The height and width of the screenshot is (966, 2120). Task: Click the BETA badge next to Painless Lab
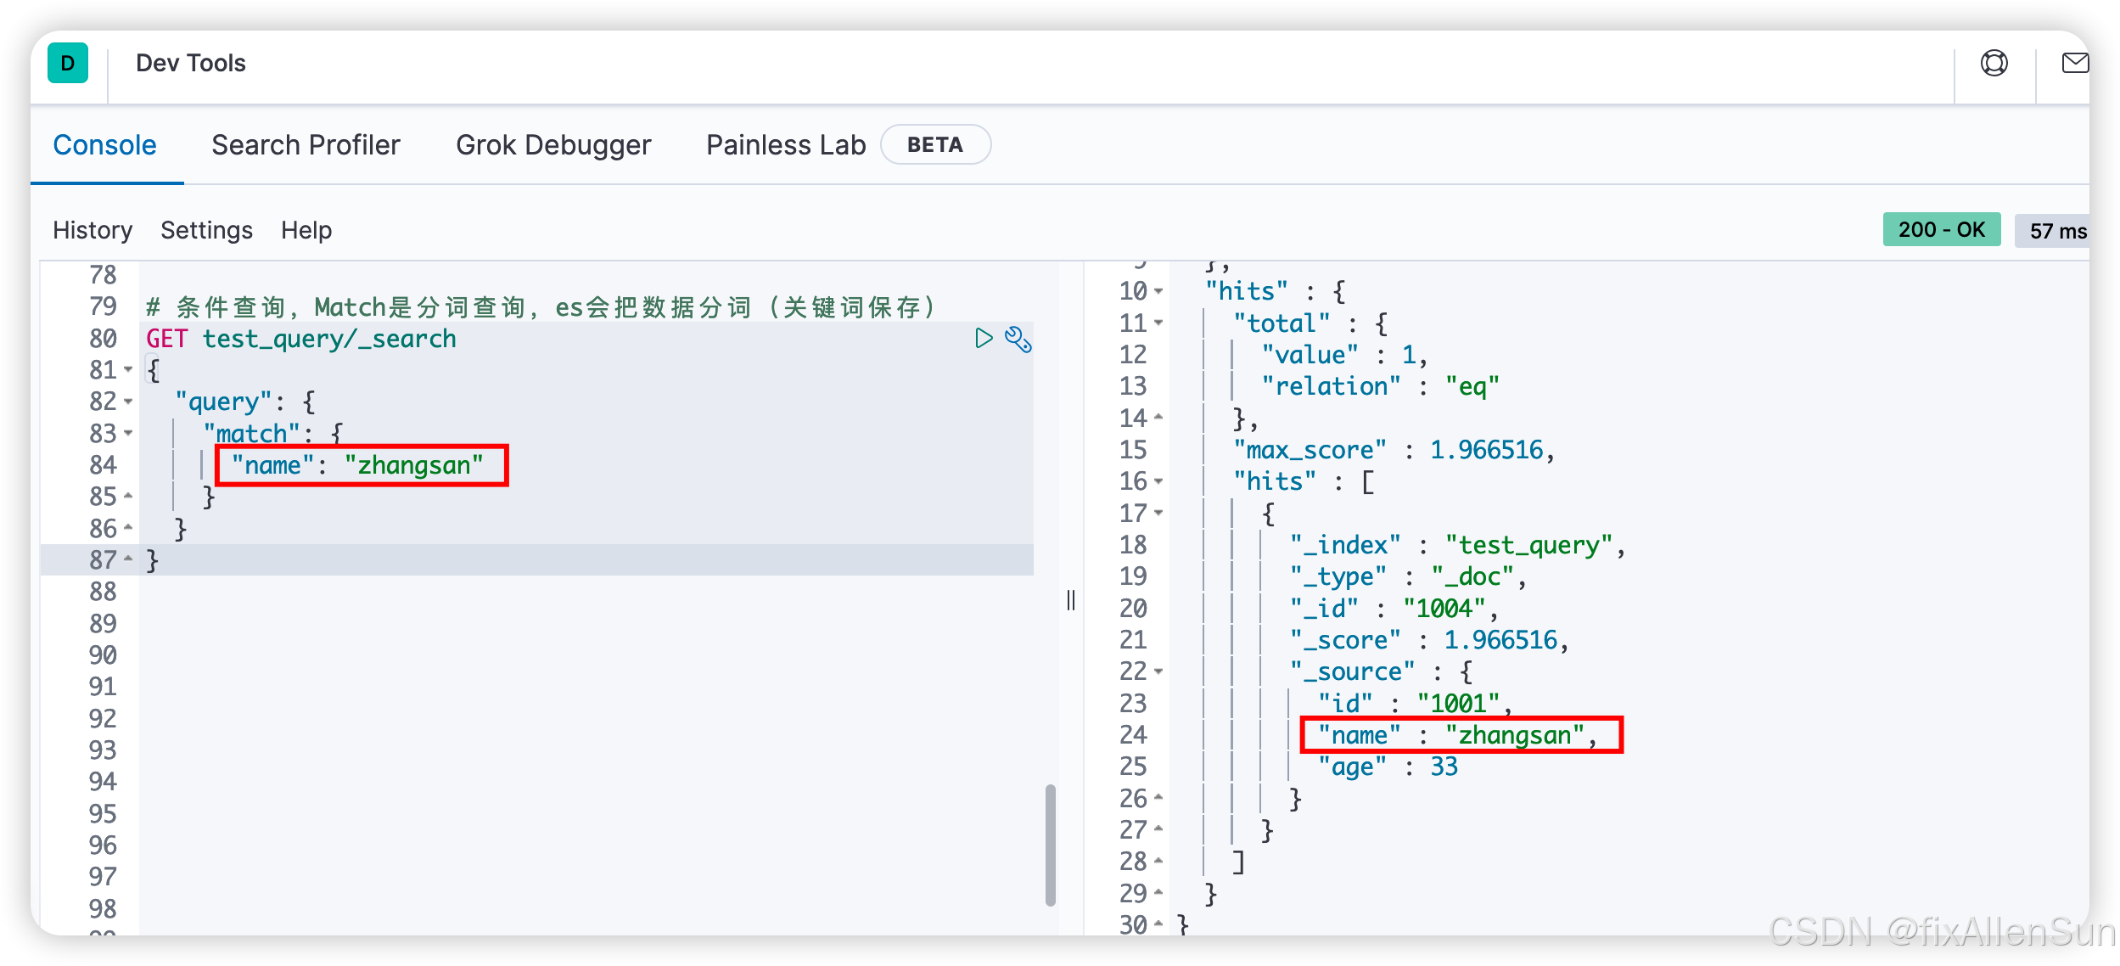pos(934,145)
